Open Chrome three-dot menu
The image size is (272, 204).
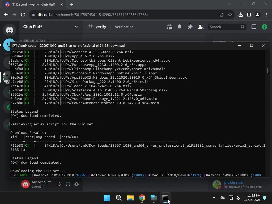coord(266,15)
